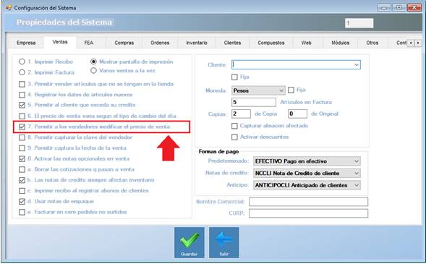Enable Capturar almacén afectado checkbox

click(234, 126)
